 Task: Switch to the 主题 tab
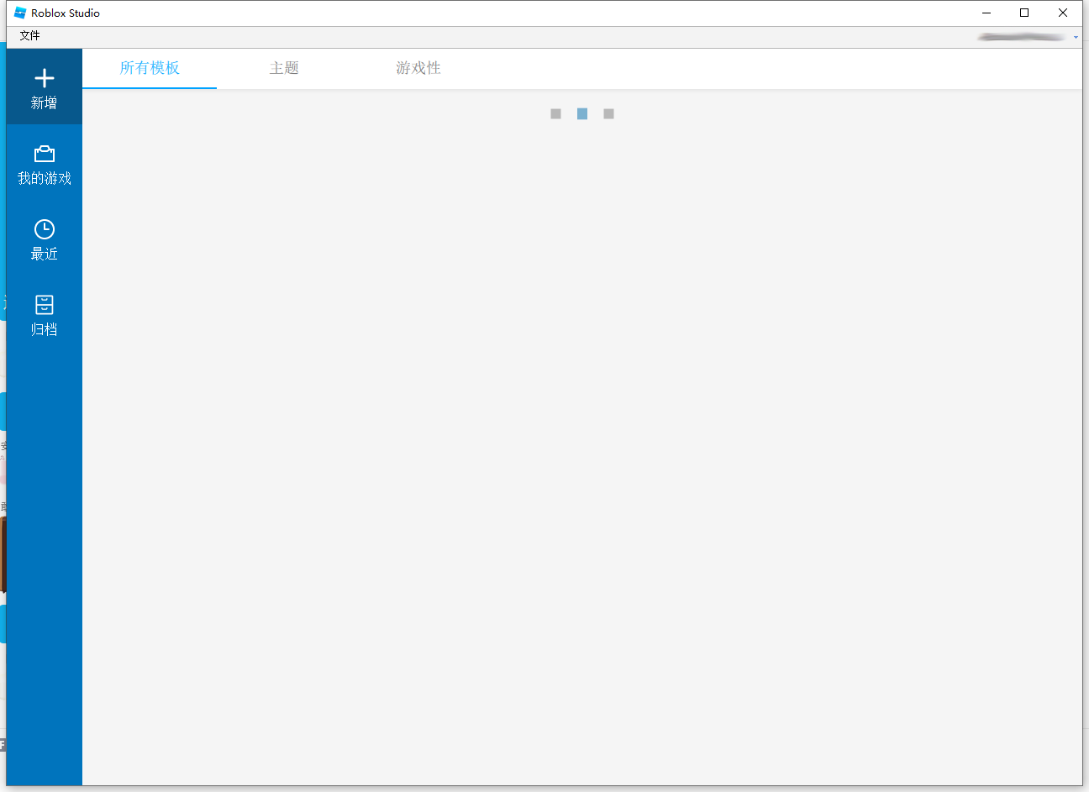click(x=284, y=68)
